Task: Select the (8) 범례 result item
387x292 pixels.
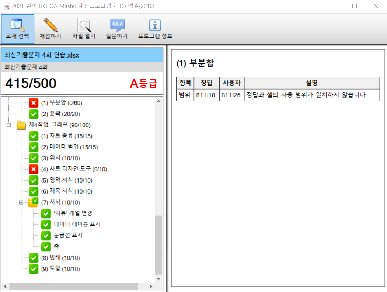Action: click(60, 258)
